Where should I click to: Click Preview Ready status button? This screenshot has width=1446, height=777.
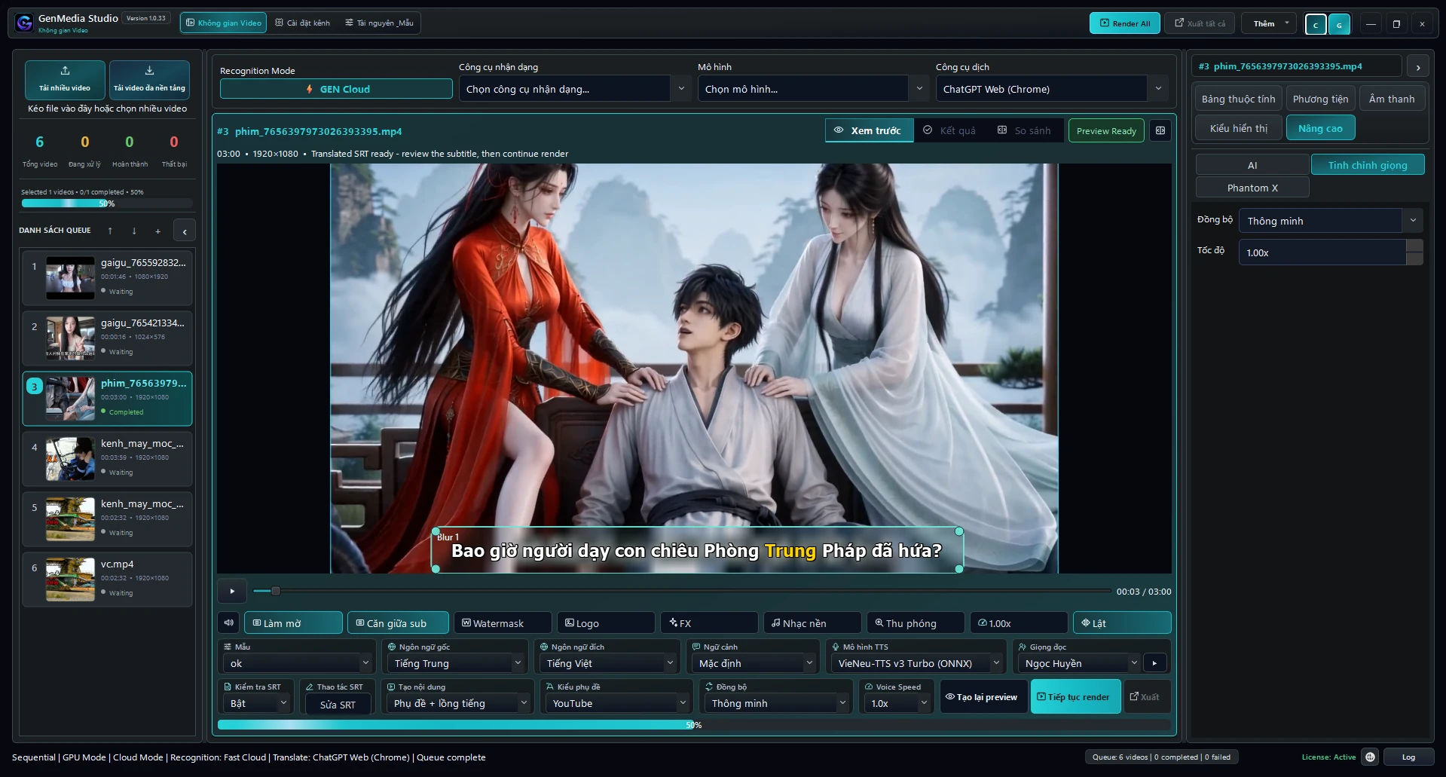1106,130
